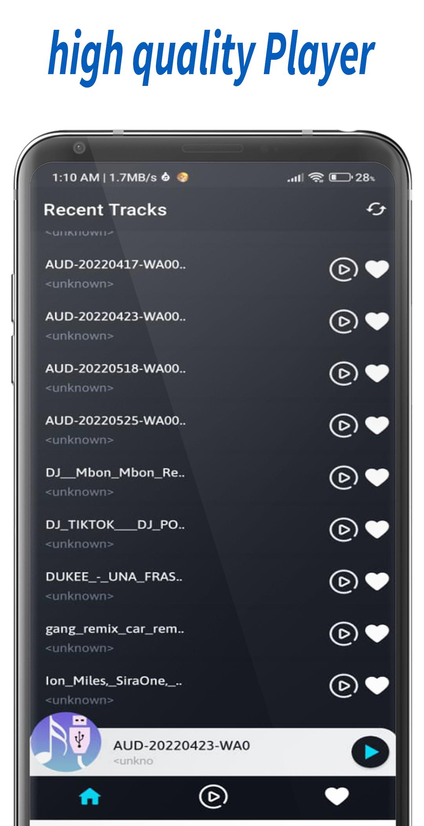Image resolution: width=424 pixels, height=826 pixels.
Task: Select the gang_remix_car_rem track title
Action: tap(115, 629)
